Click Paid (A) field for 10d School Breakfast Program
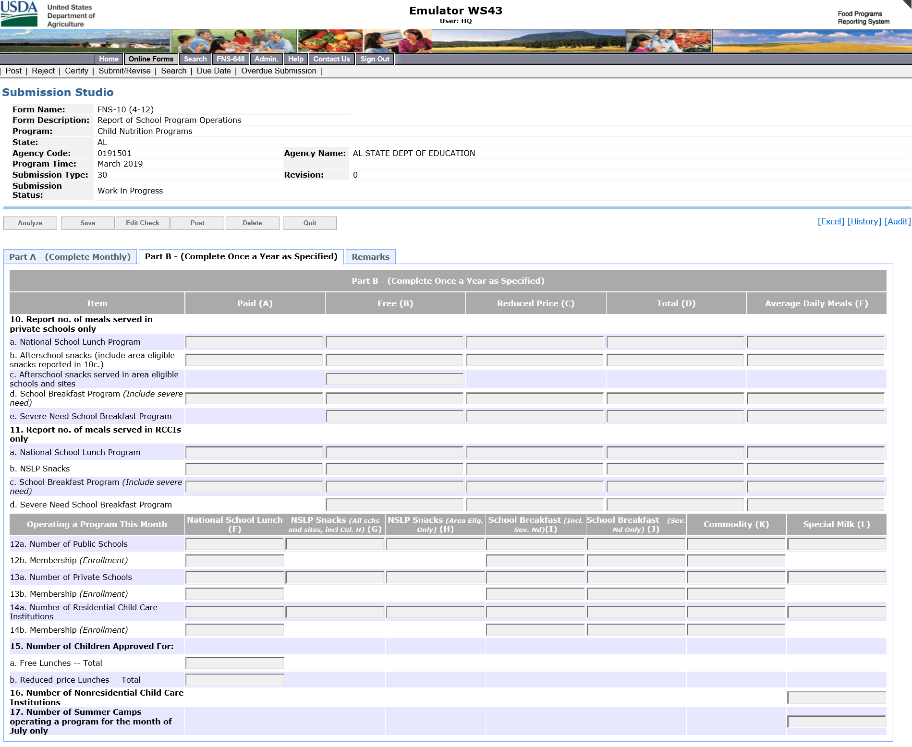 (x=254, y=398)
